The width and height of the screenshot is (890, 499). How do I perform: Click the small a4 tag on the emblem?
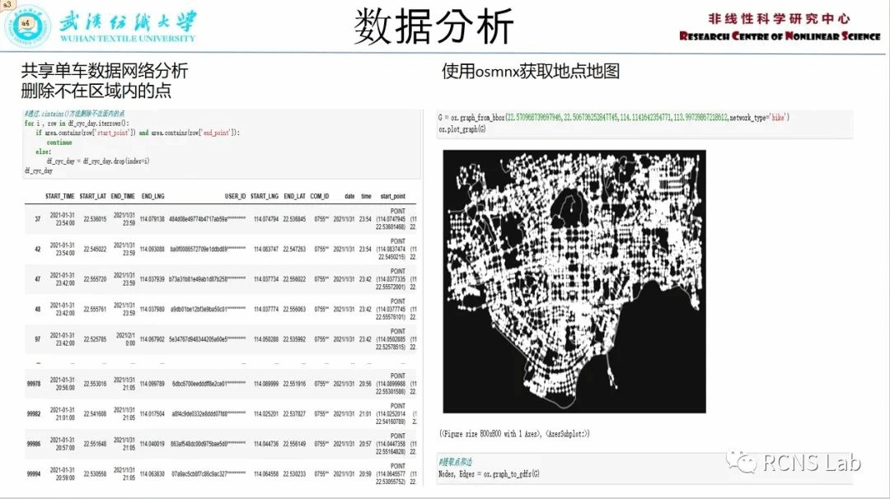25,22
